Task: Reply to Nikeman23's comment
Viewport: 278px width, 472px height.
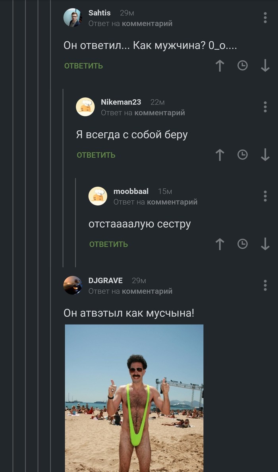Action: (x=96, y=155)
